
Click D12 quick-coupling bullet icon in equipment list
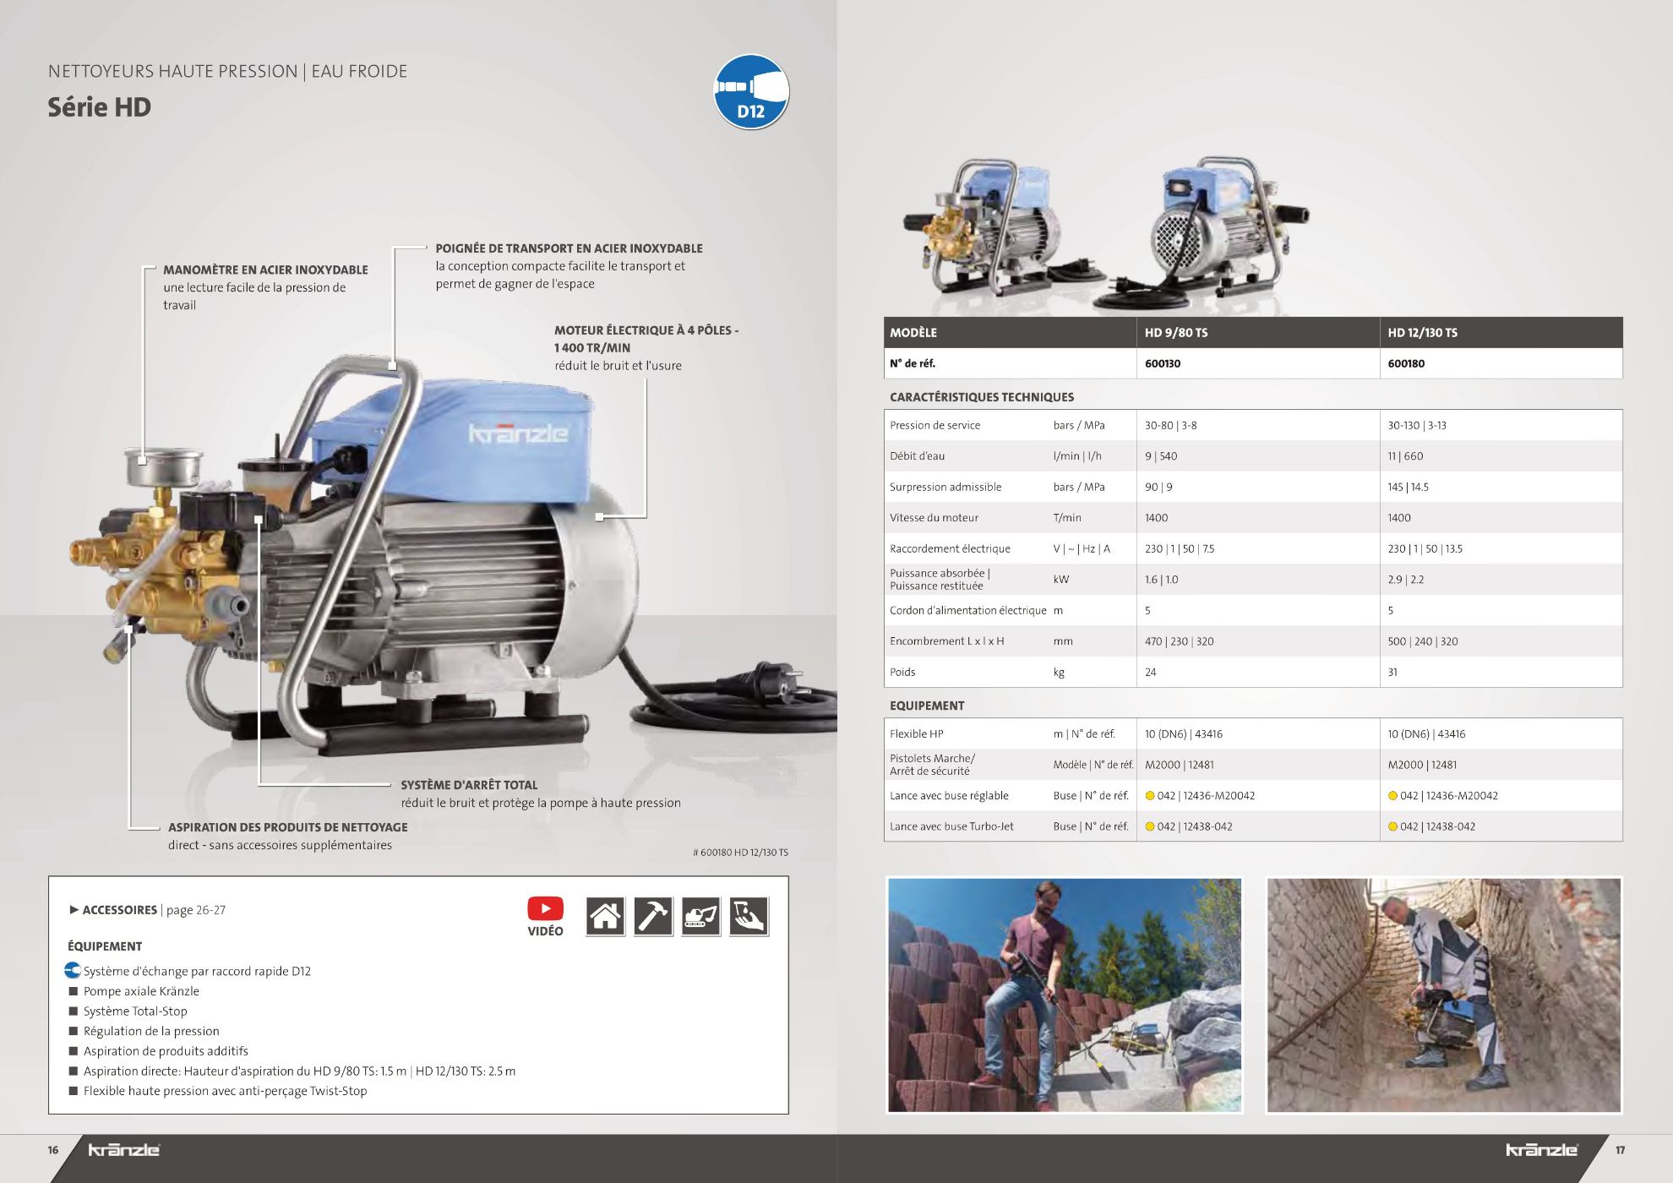point(73,971)
